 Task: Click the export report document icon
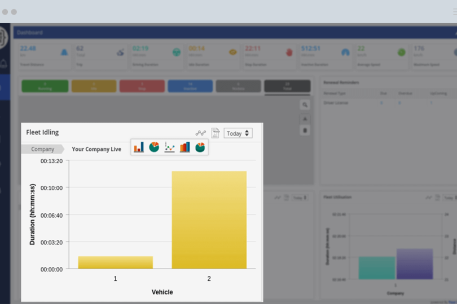[x=215, y=133]
